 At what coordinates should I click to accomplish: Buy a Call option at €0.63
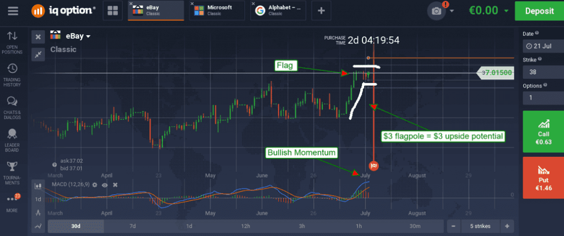[x=543, y=131]
